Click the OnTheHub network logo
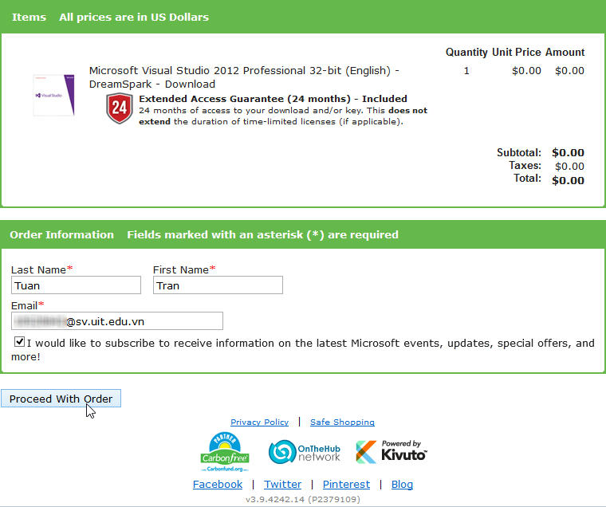 click(x=305, y=452)
